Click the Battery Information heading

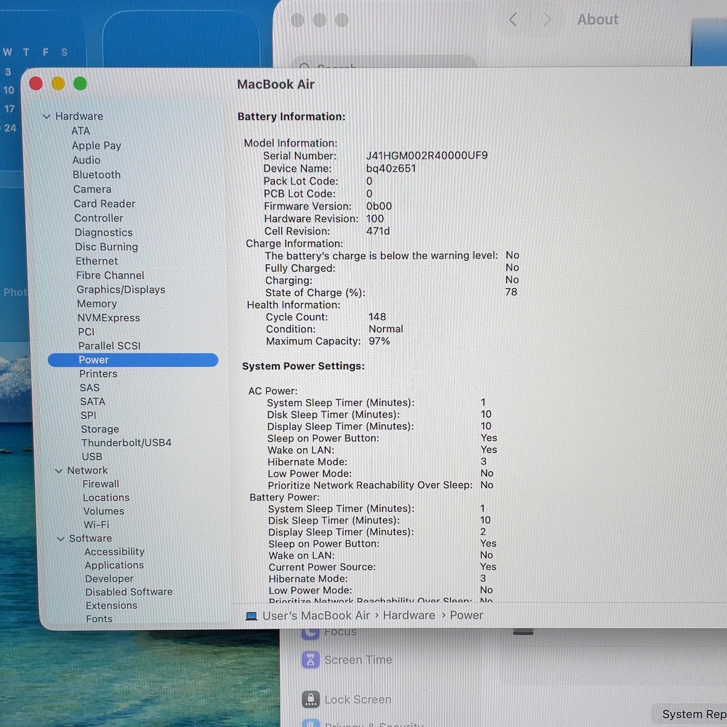point(291,117)
